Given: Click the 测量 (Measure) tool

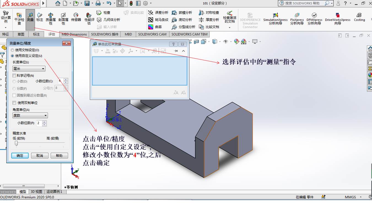Looking at the screenshot, I should click(x=30, y=20).
